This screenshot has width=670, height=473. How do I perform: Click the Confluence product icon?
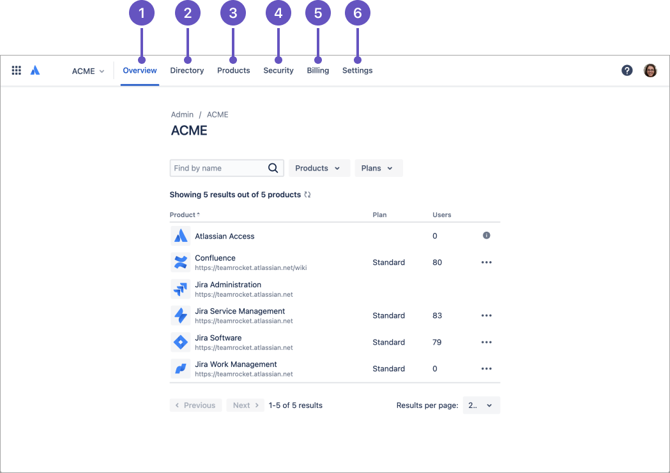coord(181,262)
